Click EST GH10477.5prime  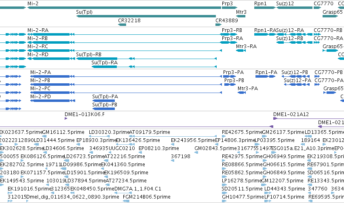click(224, 201)
